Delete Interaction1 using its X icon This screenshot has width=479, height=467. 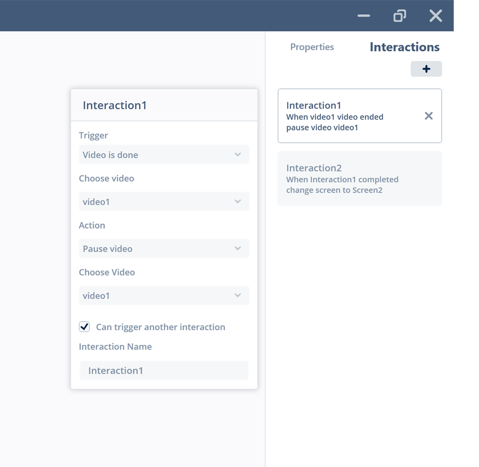tap(429, 116)
